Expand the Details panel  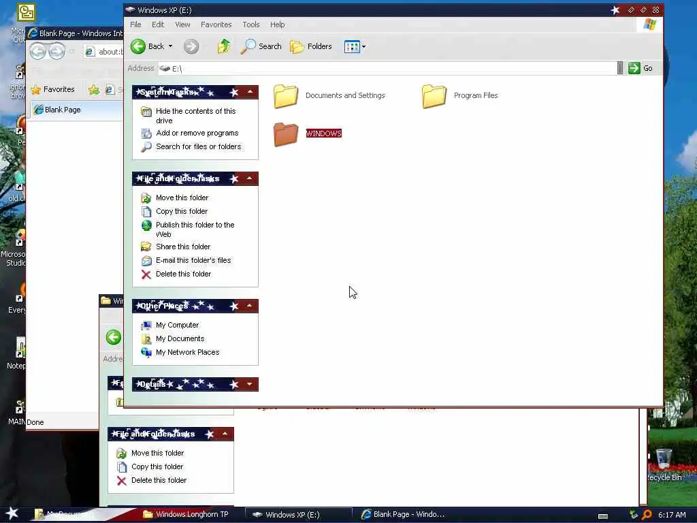click(x=249, y=384)
